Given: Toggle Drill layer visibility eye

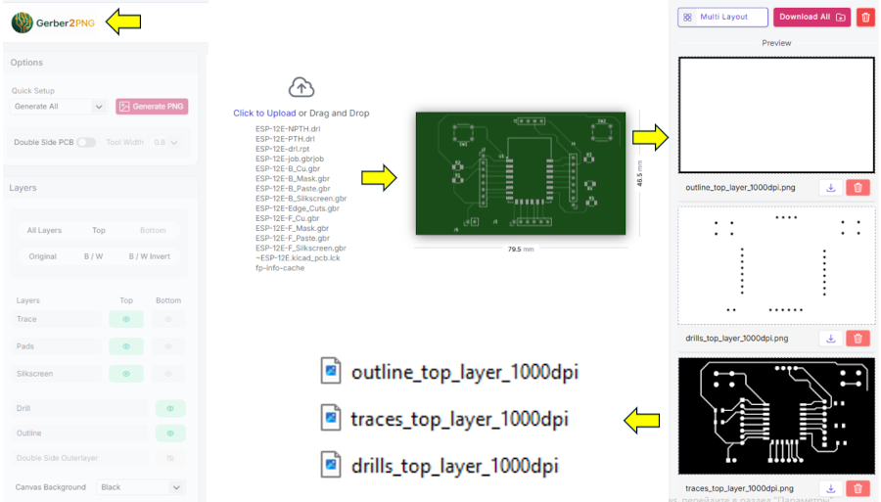Looking at the screenshot, I should (170, 408).
